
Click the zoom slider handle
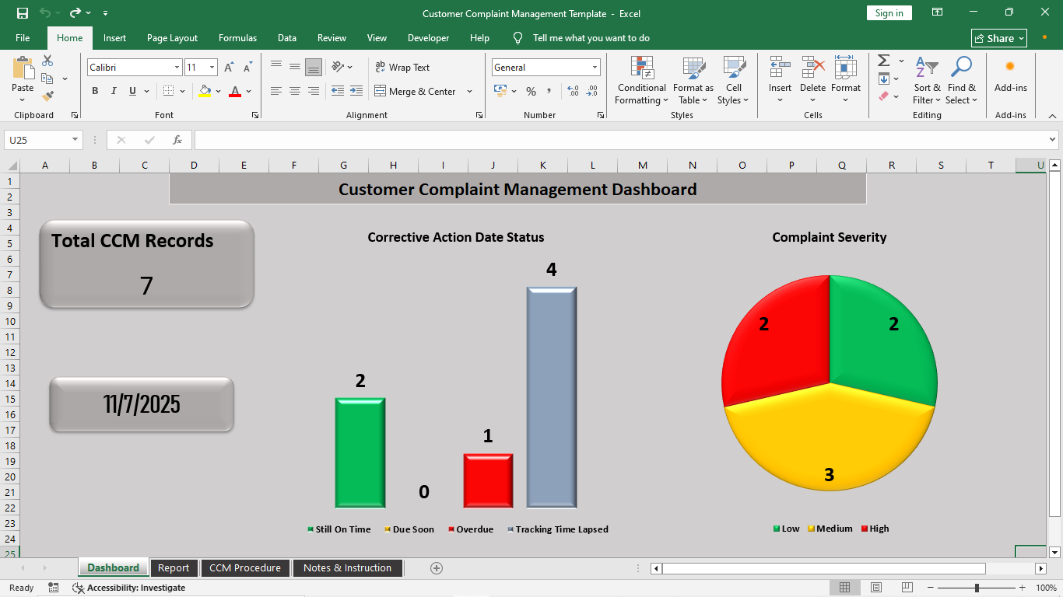click(x=977, y=588)
